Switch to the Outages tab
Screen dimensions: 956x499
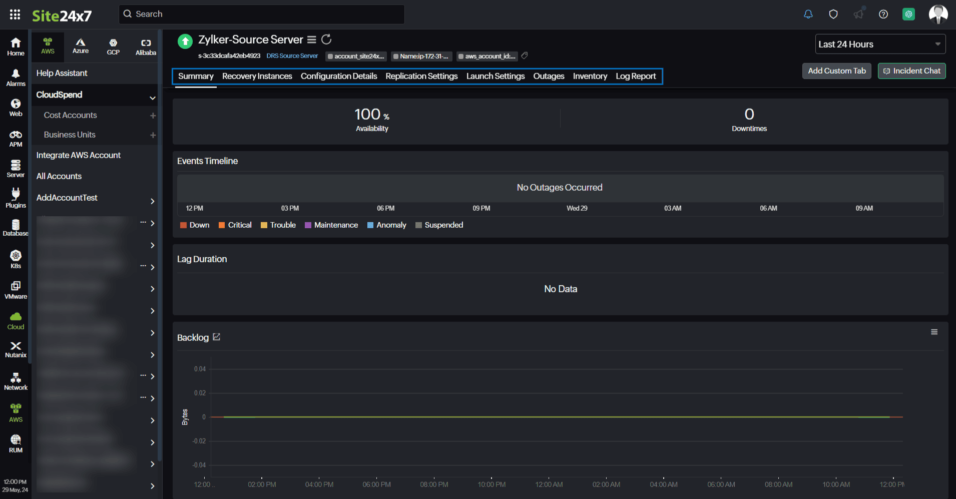point(549,76)
